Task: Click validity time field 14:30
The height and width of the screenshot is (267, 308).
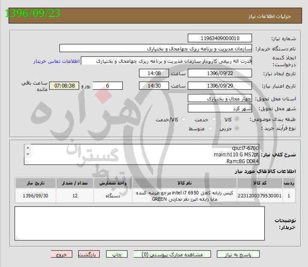Action: 154,85
